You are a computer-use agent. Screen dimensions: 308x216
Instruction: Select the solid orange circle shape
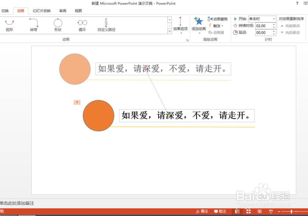click(x=99, y=116)
